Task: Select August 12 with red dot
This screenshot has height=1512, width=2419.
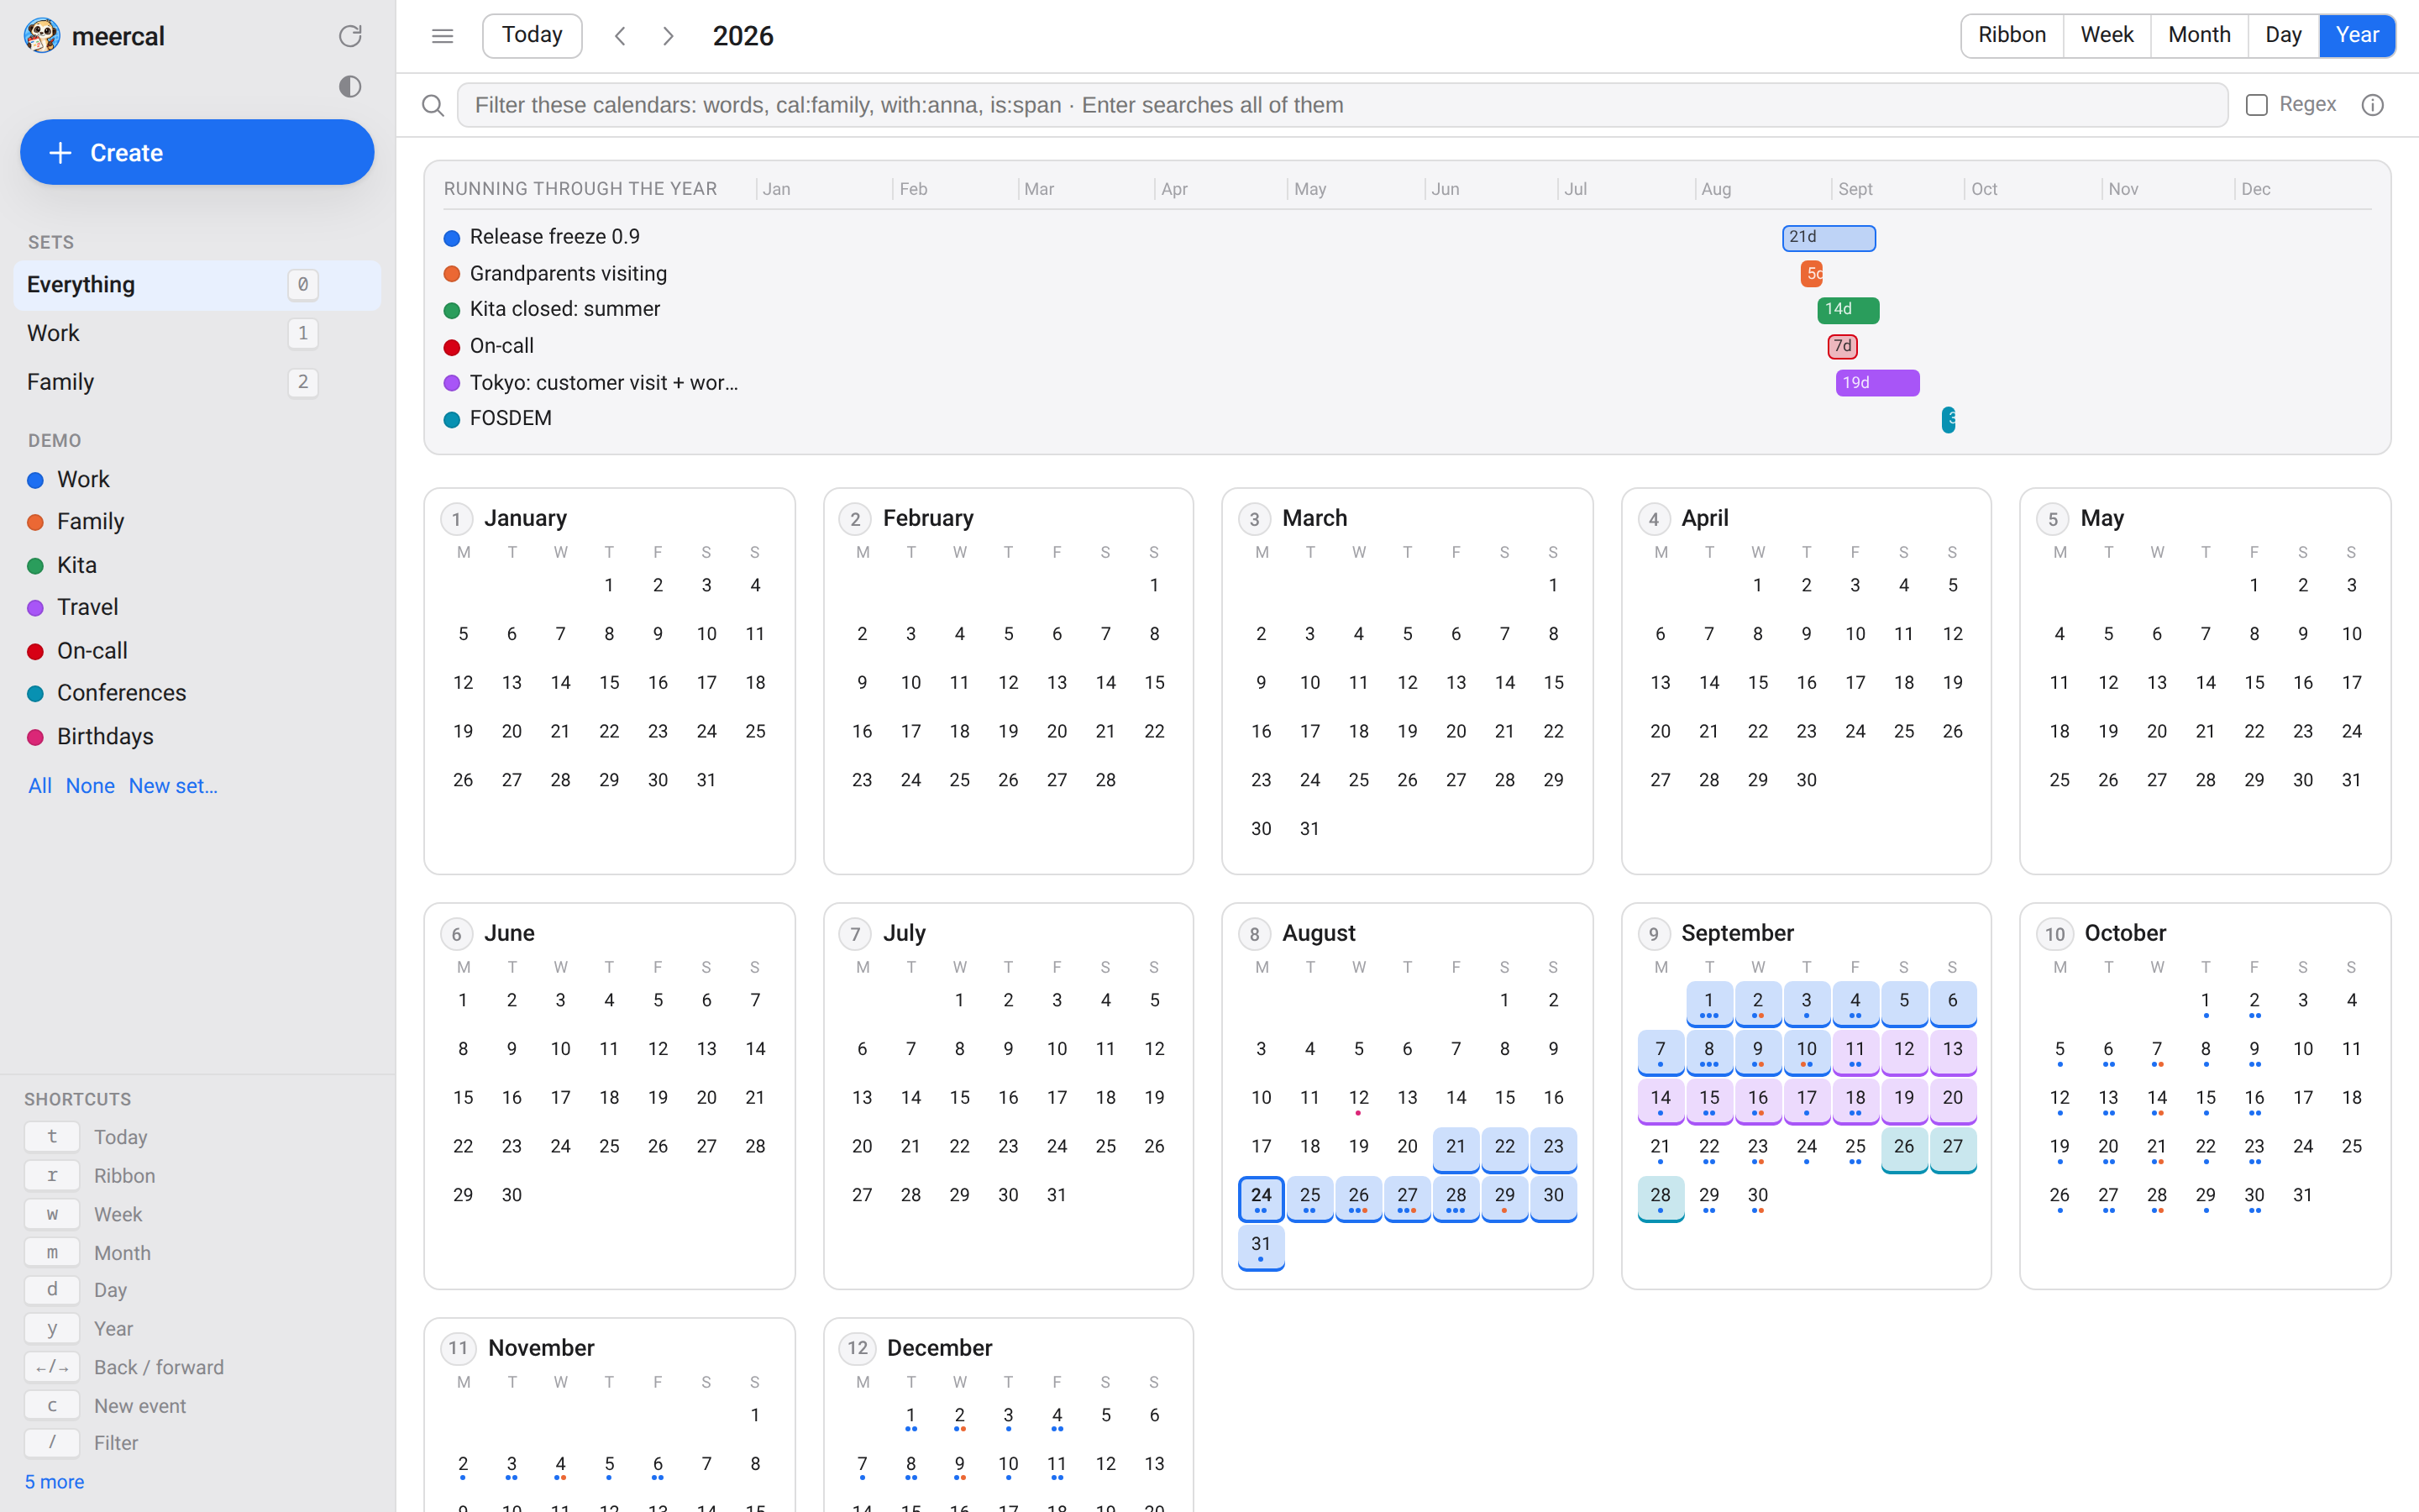Action: [1357, 1100]
